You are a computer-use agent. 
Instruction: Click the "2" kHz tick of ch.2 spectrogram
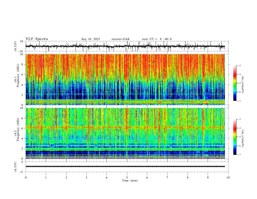pos(22,149)
